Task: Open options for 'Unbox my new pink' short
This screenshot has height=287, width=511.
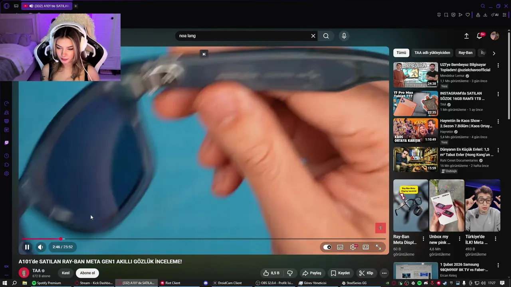Action: pos(460,239)
